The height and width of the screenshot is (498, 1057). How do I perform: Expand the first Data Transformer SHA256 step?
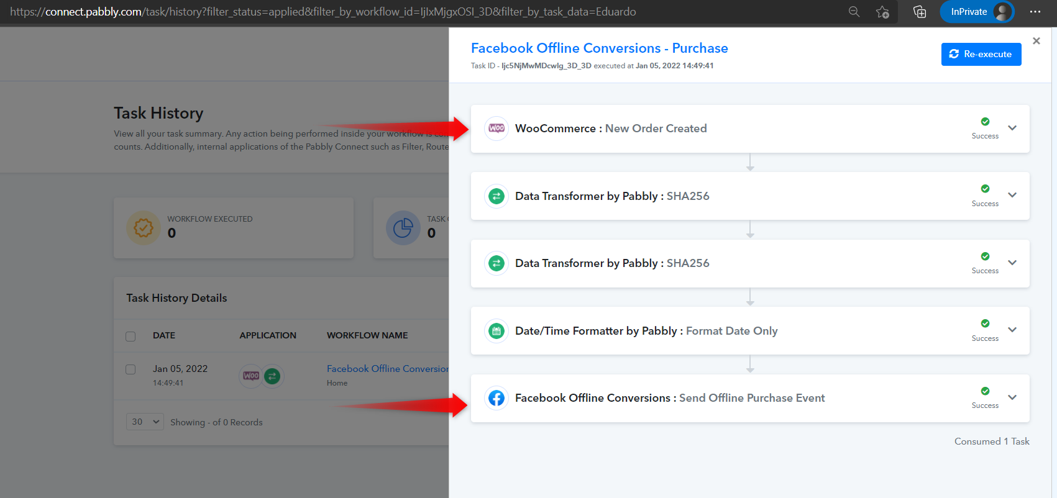click(1012, 195)
